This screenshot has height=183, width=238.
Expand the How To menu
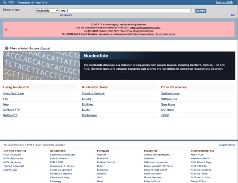click(42, 3)
